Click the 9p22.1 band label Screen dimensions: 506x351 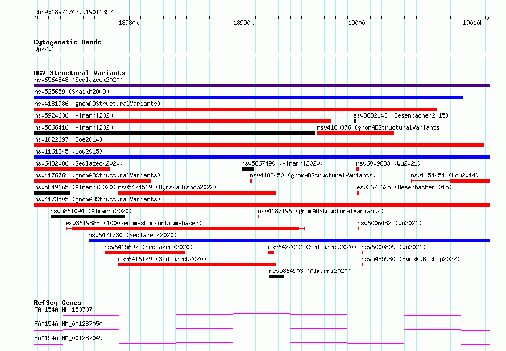point(44,49)
